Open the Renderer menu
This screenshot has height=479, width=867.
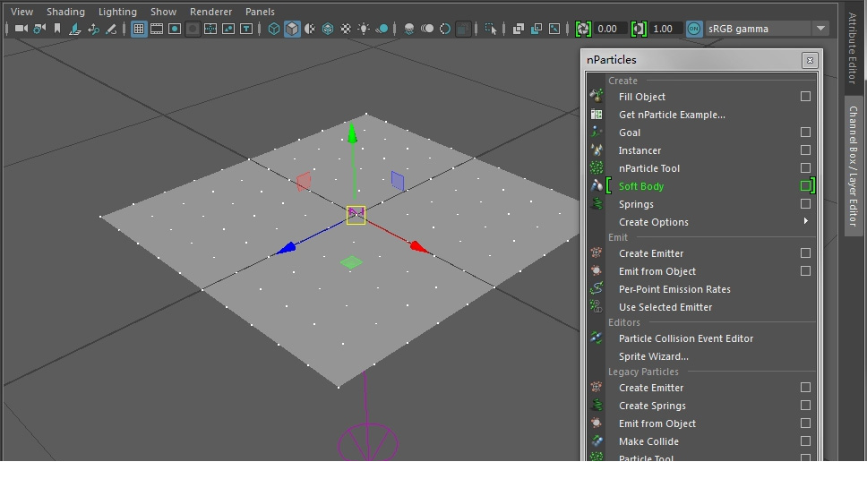pos(210,12)
